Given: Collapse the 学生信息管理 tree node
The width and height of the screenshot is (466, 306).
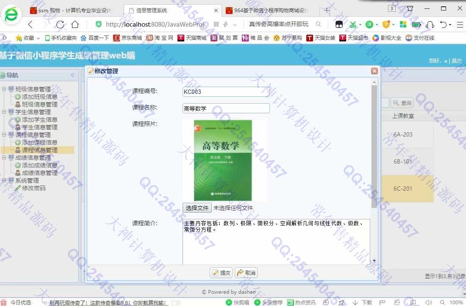Looking at the screenshot, I should 4,112.
